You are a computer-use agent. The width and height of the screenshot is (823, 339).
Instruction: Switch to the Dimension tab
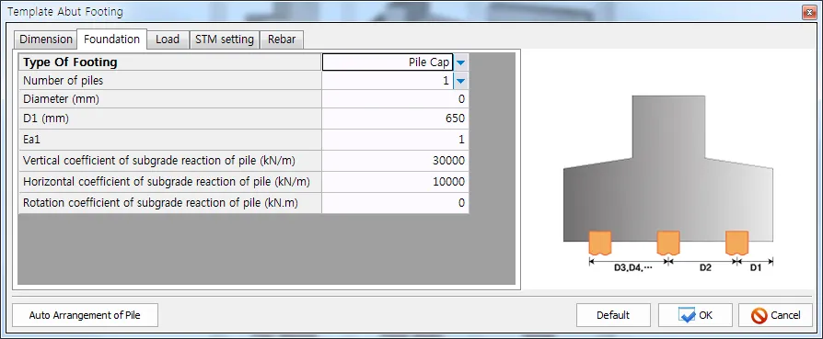point(46,40)
